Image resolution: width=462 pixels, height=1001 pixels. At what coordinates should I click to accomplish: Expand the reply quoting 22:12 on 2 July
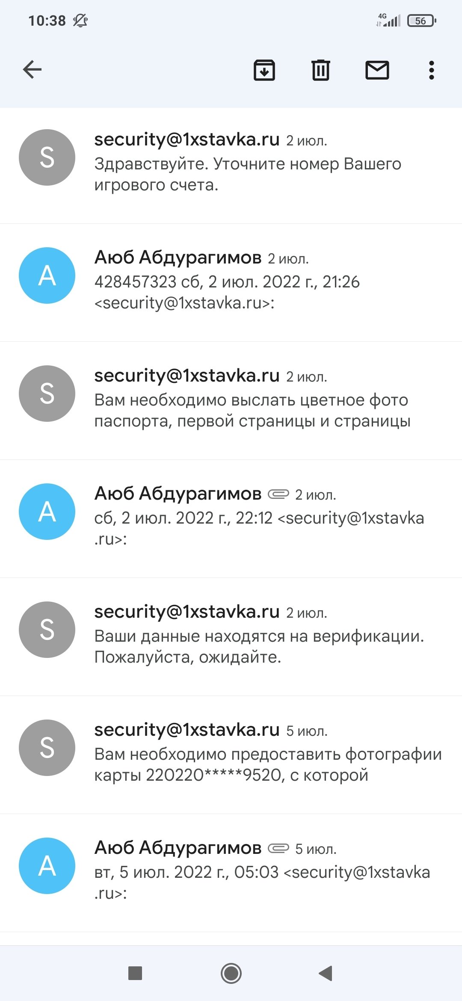[259, 528]
